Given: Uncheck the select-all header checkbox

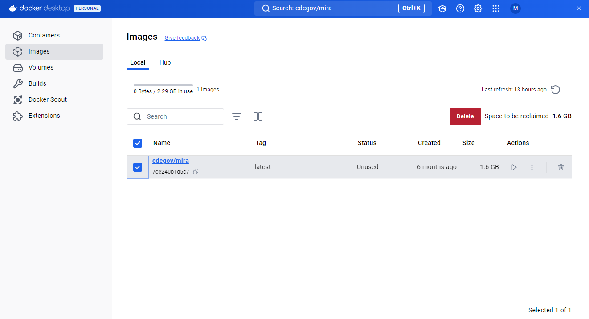Looking at the screenshot, I should [x=138, y=143].
